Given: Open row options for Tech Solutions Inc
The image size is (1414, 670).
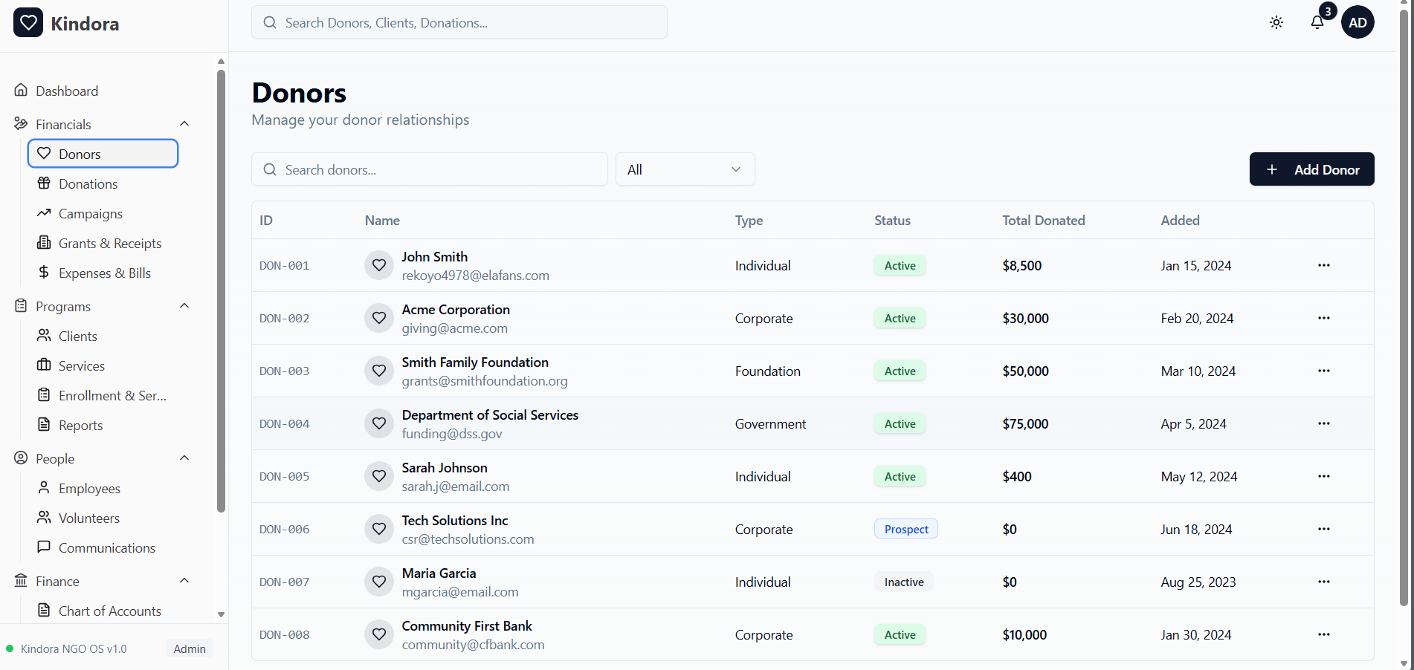Looking at the screenshot, I should coord(1323,529).
